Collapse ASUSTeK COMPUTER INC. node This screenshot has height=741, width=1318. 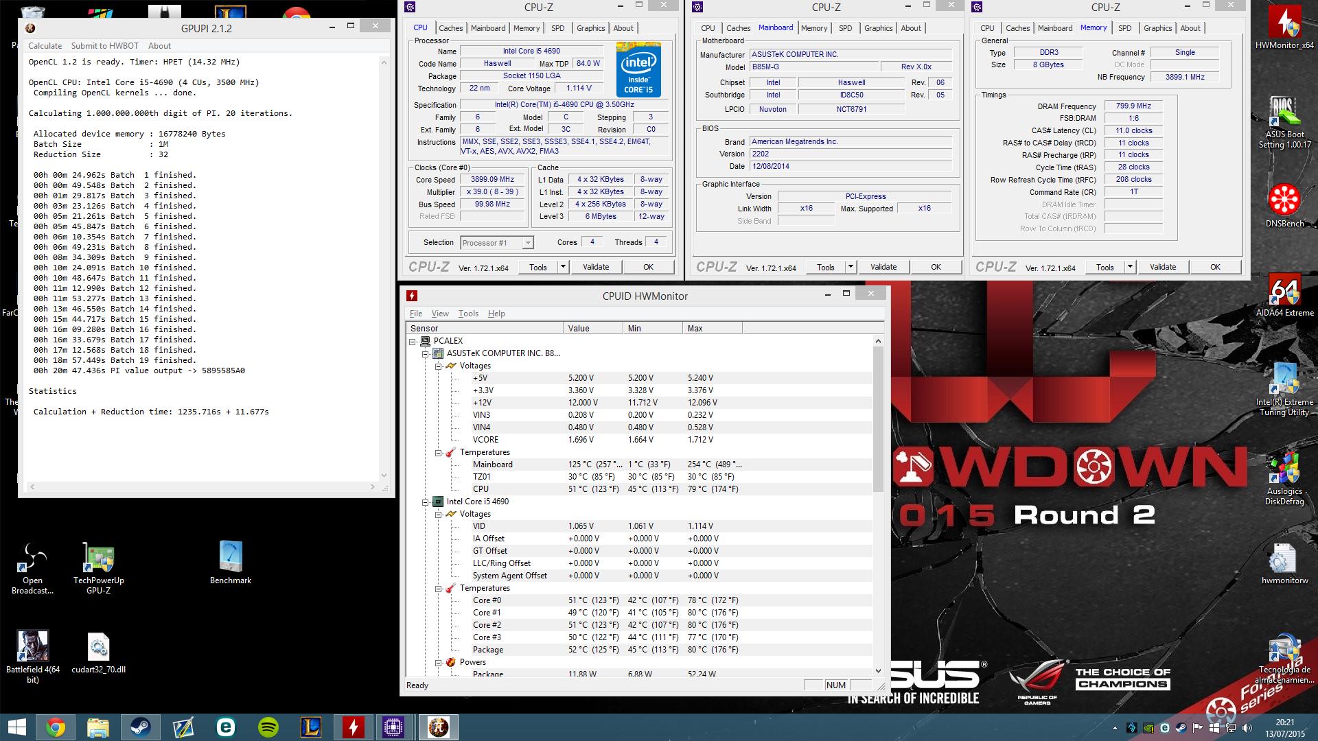click(x=425, y=353)
